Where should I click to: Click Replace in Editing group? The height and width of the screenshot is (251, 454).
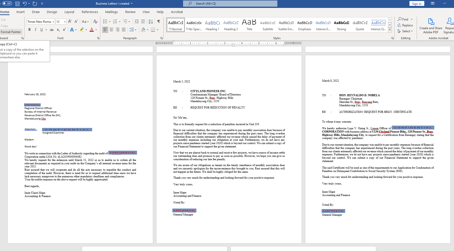[405, 25]
